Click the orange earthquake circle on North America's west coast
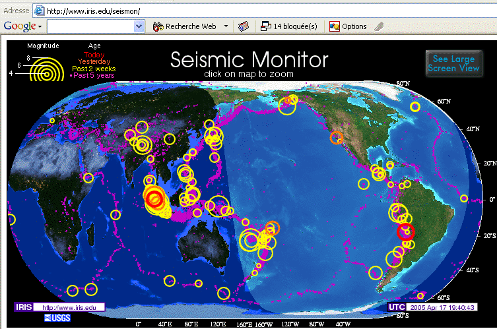 coord(337,138)
